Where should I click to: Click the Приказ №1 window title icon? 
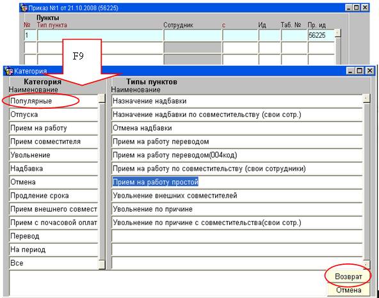pyautogui.click(x=24, y=8)
